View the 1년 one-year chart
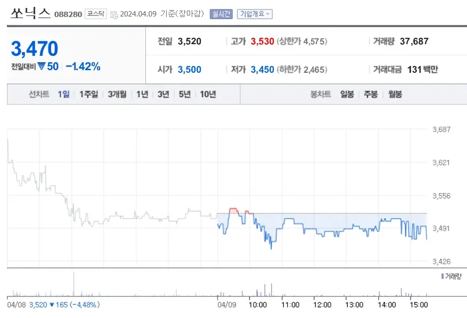The width and height of the screenshot is (467, 318). click(141, 94)
